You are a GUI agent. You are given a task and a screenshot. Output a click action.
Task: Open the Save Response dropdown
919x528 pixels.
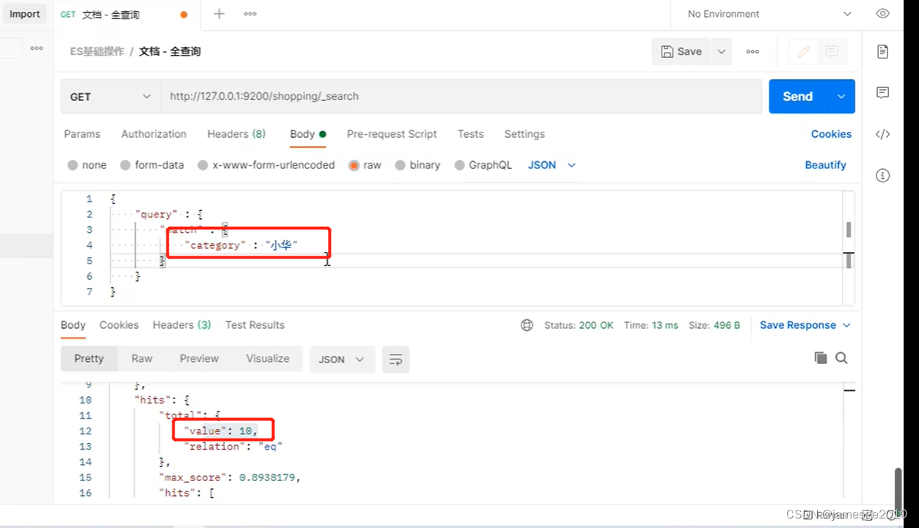point(805,325)
